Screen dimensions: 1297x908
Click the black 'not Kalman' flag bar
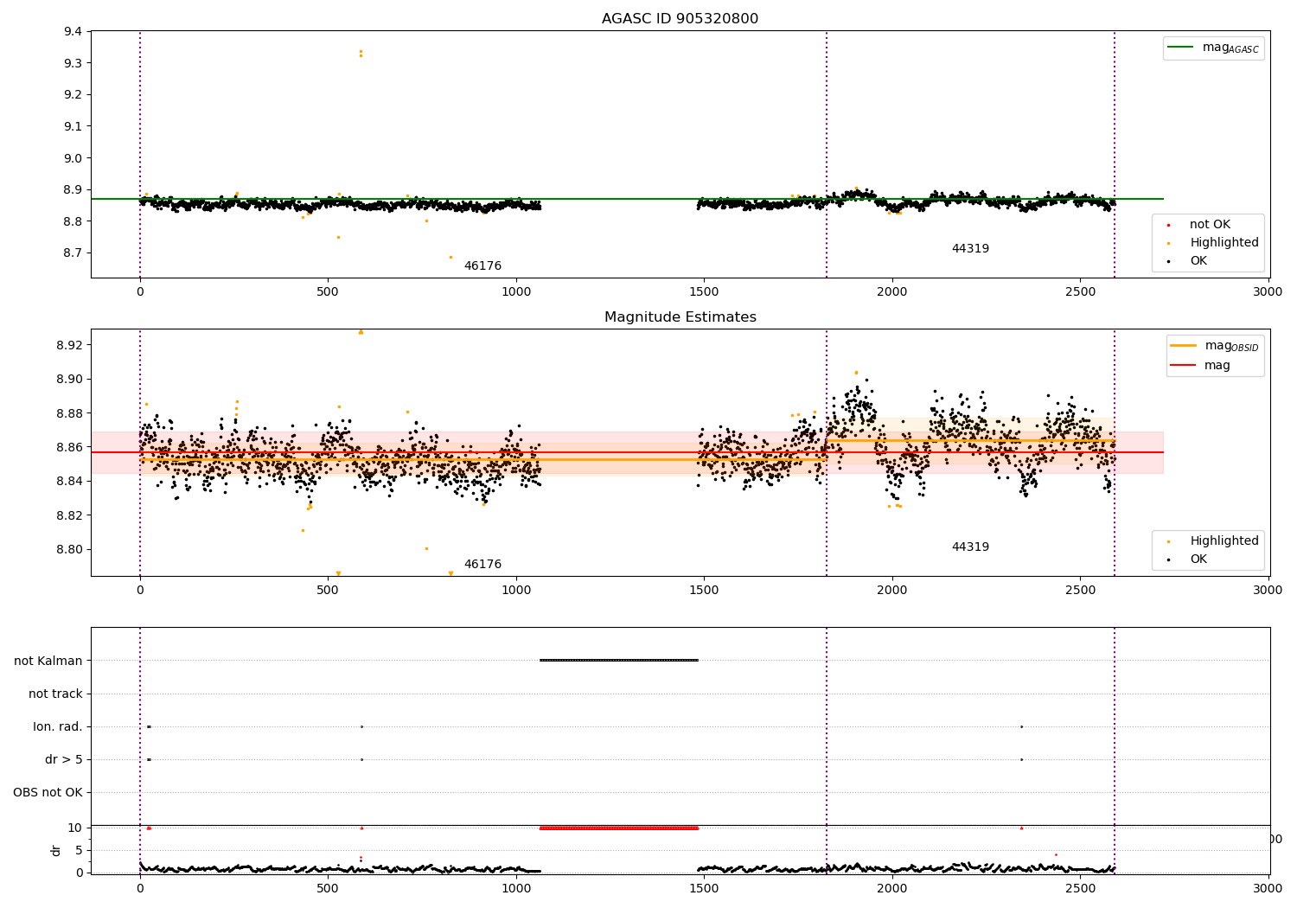click(619, 661)
